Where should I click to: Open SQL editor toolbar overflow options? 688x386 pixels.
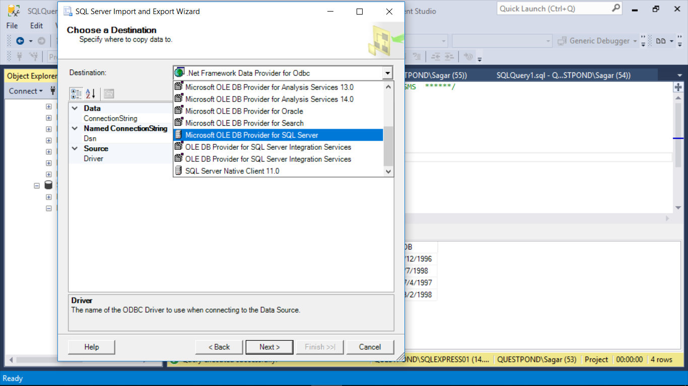pyautogui.click(x=479, y=58)
